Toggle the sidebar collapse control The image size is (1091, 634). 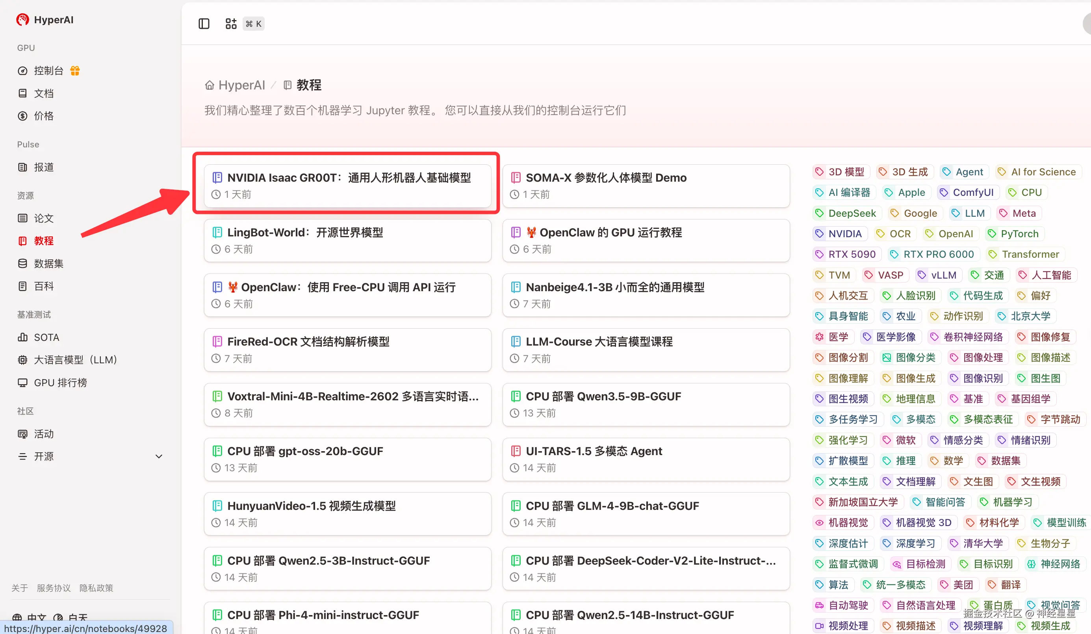point(204,24)
